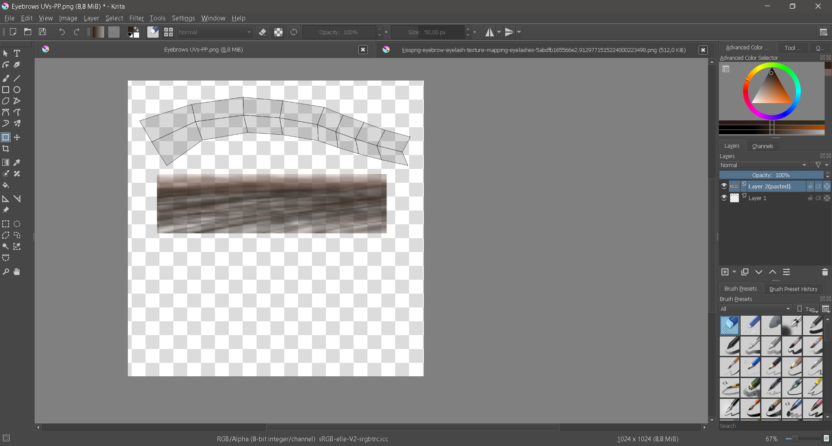The width and height of the screenshot is (832, 446).
Task: Move layer up with arrow button
Action: pyautogui.click(x=773, y=272)
